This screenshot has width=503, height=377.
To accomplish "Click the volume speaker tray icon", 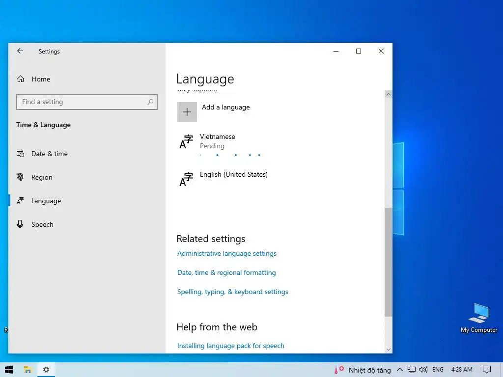I will 423,370.
